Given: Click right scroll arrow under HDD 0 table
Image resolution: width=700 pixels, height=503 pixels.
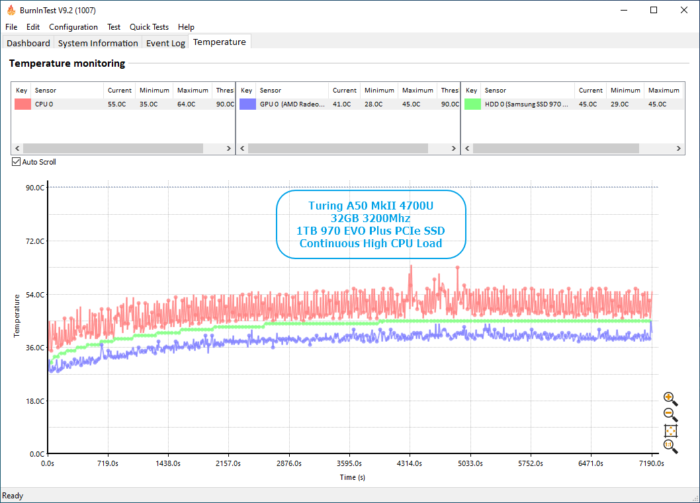Looking at the screenshot, I should [x=679, y=148].
